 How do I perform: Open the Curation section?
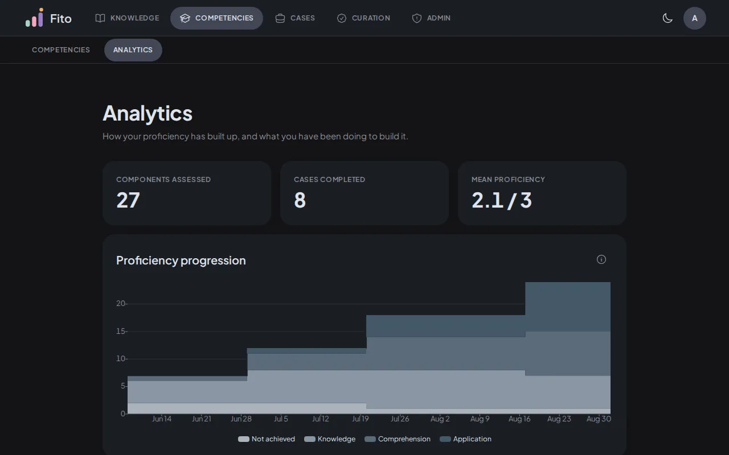point(363,18)
